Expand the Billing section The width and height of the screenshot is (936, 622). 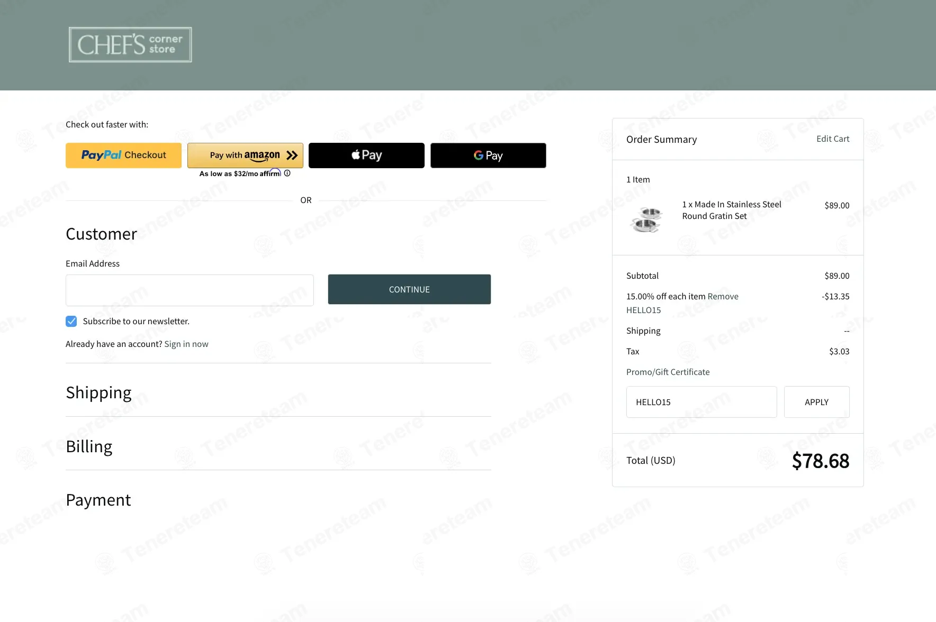click(x=89, y=447)
